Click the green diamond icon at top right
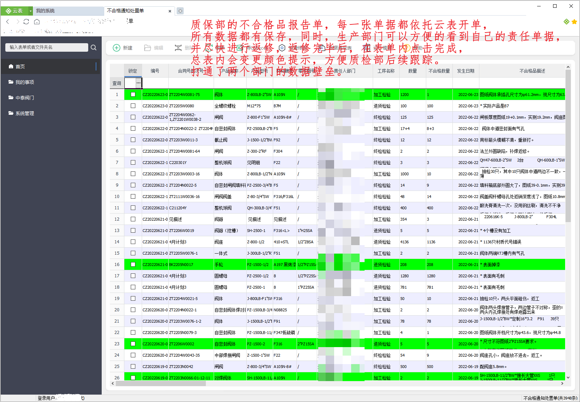 click(x=566, y=22)
